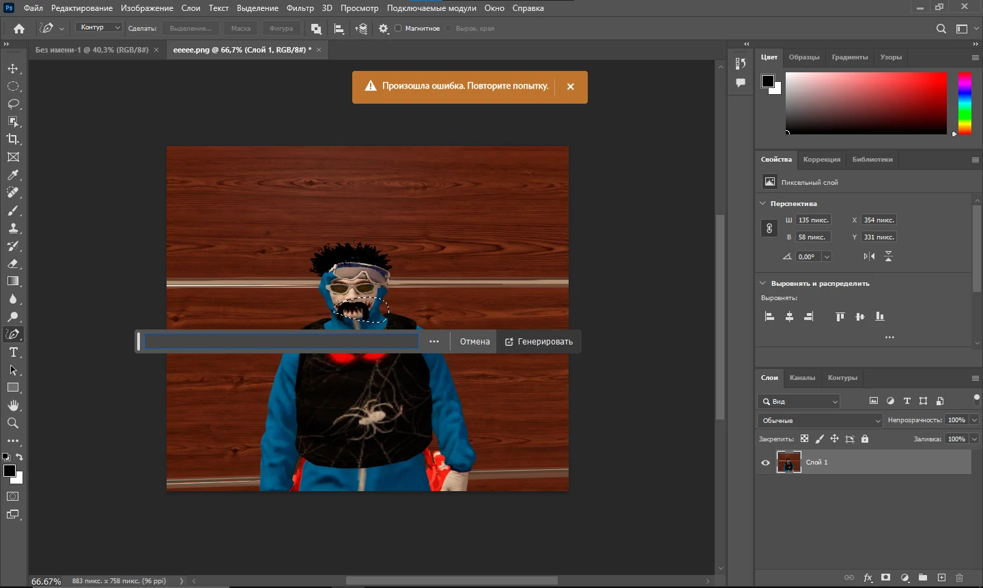Image resolution: width=983 pixels, height=588 pixels.
Task: Toggle lock image pixels brush icon
Action: coord(819,439)
